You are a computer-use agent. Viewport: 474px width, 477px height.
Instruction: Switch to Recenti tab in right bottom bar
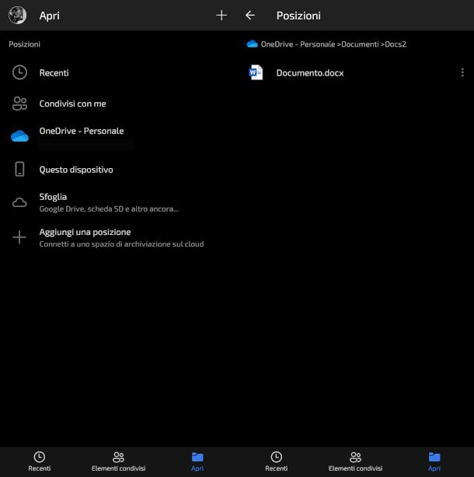coord(277,461)
